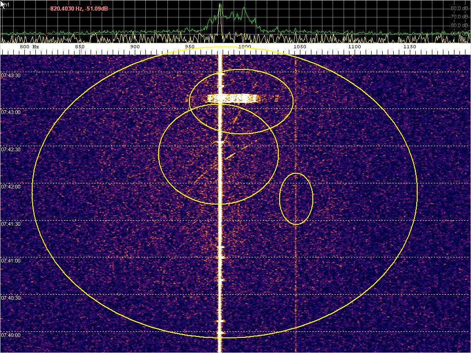Screen dimensions: 471x353
Task: Click the 1100 frequency axis label
Action: click(x=354, y=47)
